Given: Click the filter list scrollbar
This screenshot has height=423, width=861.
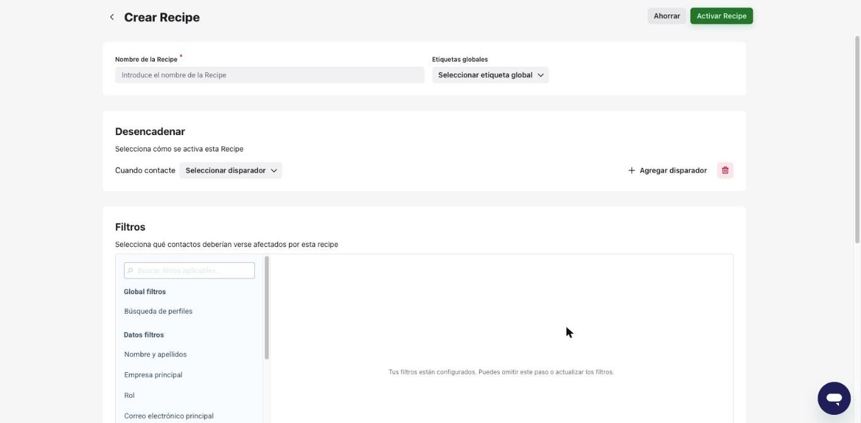Looking at the screenshot, I should pyautogui.click(x=267, y=307).
